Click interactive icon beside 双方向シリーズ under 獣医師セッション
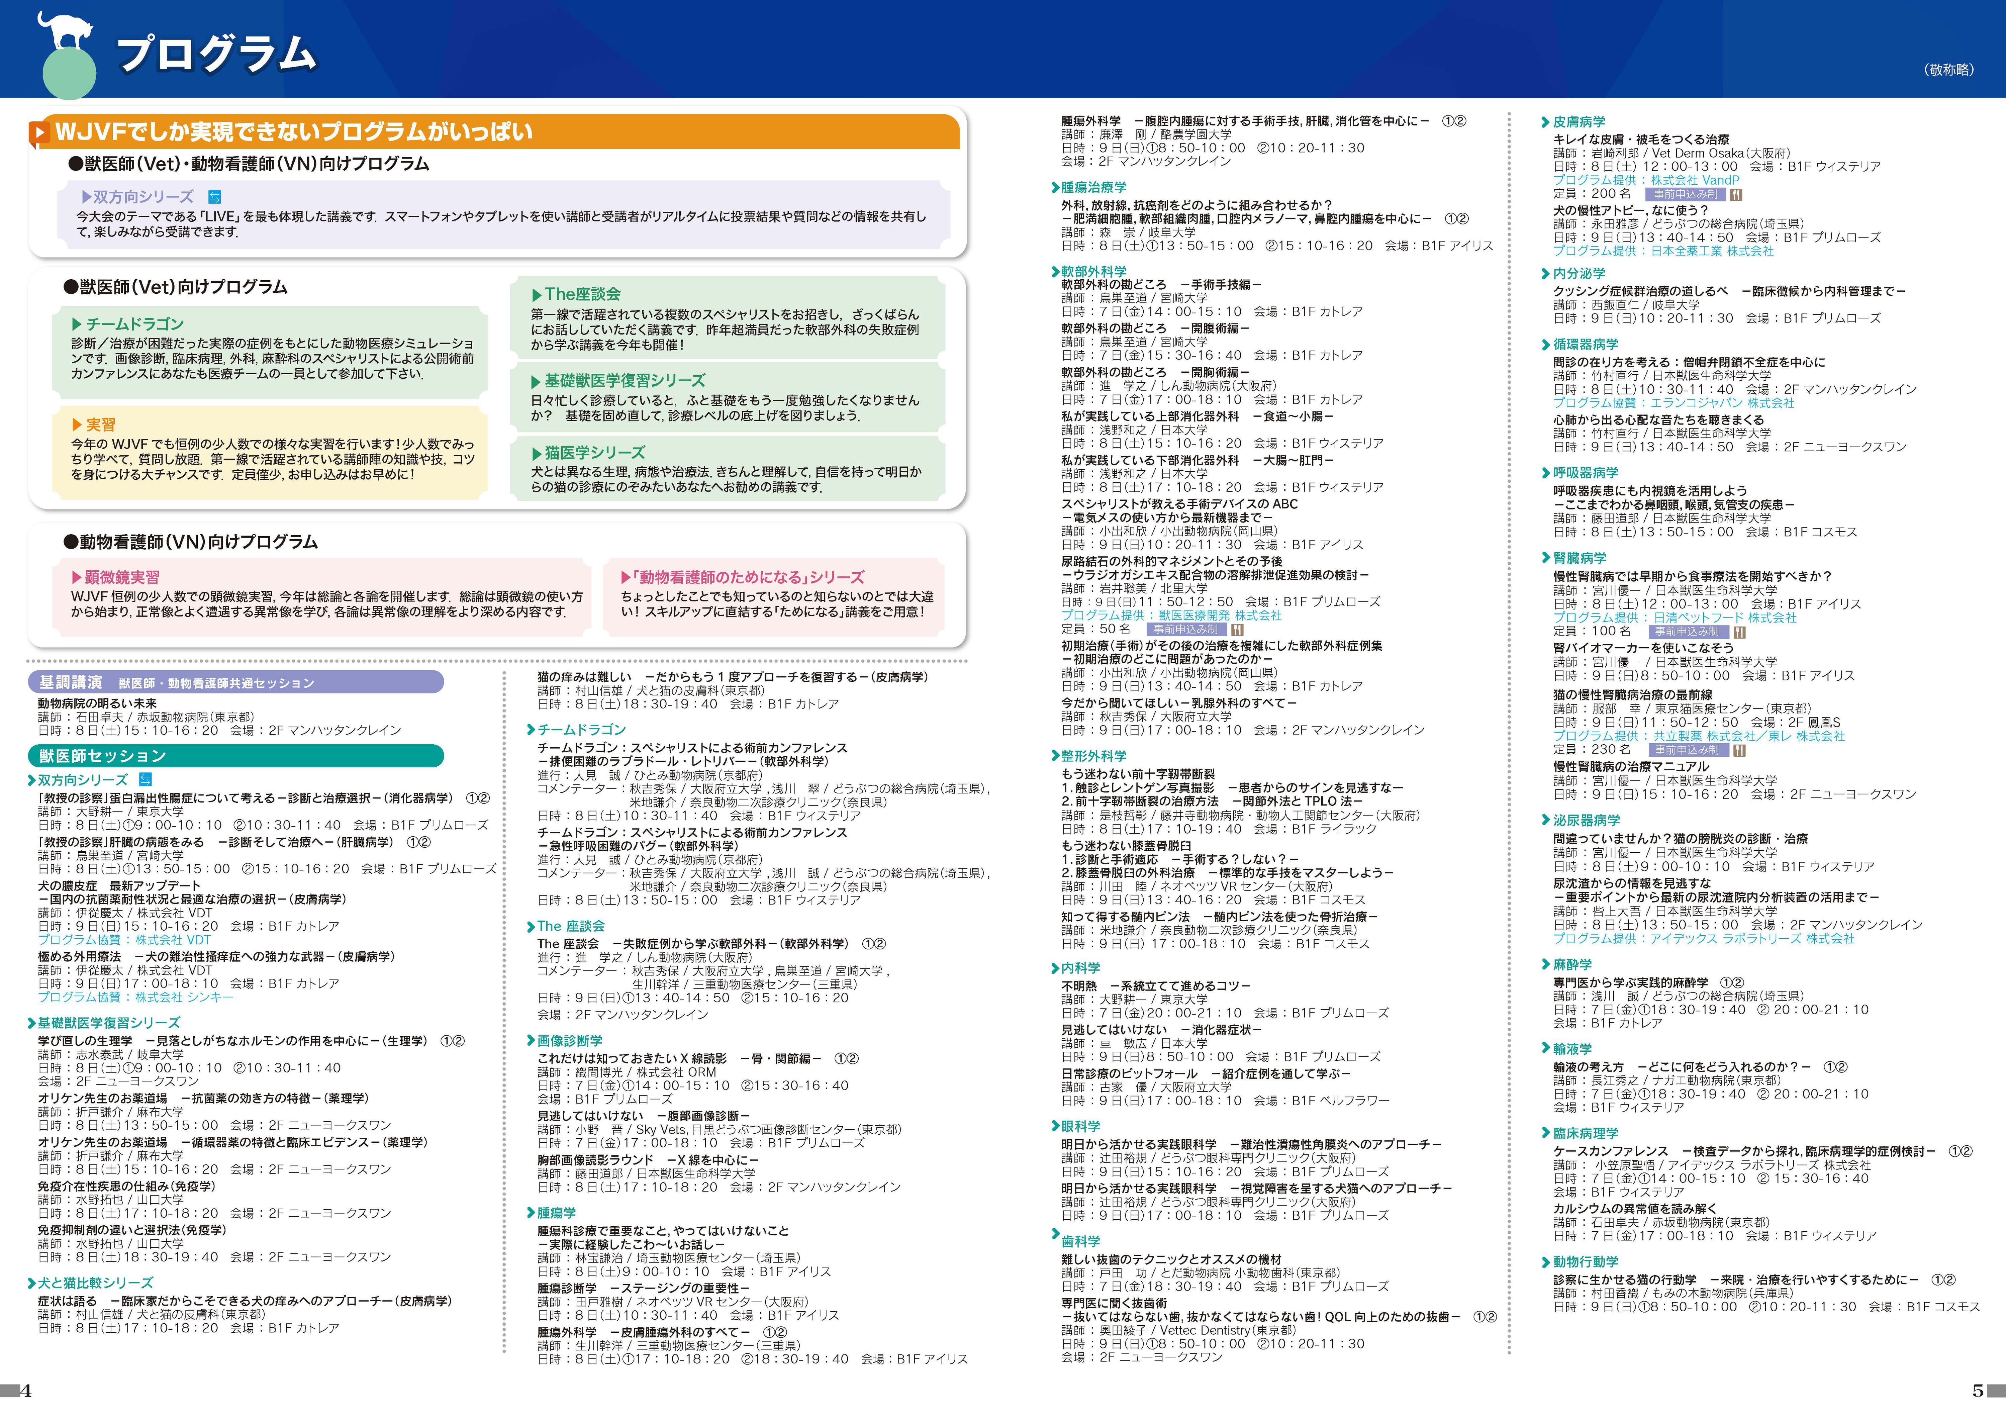The image size is (2006, 1419). point(146,779)
